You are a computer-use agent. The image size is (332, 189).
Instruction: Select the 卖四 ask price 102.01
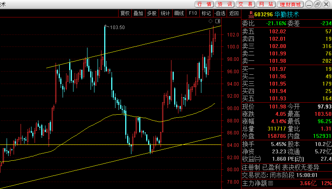277,39
